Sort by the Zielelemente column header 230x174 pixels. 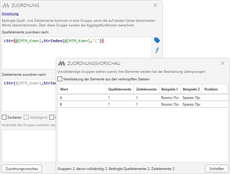coord(146,89)
